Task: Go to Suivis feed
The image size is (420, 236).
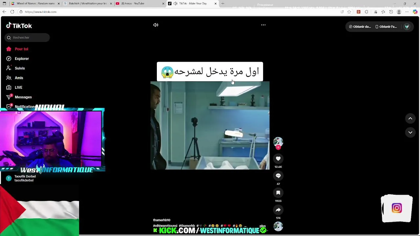Action: pyautogui.click(x=20, y=68)
